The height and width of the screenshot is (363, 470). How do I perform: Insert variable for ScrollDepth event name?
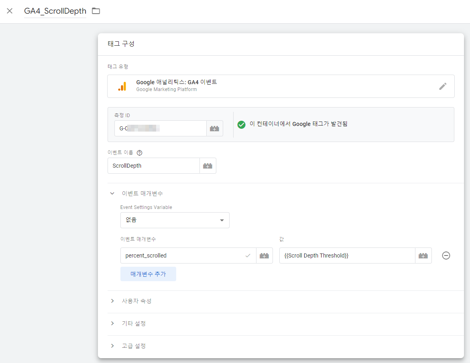coord(208,166)
